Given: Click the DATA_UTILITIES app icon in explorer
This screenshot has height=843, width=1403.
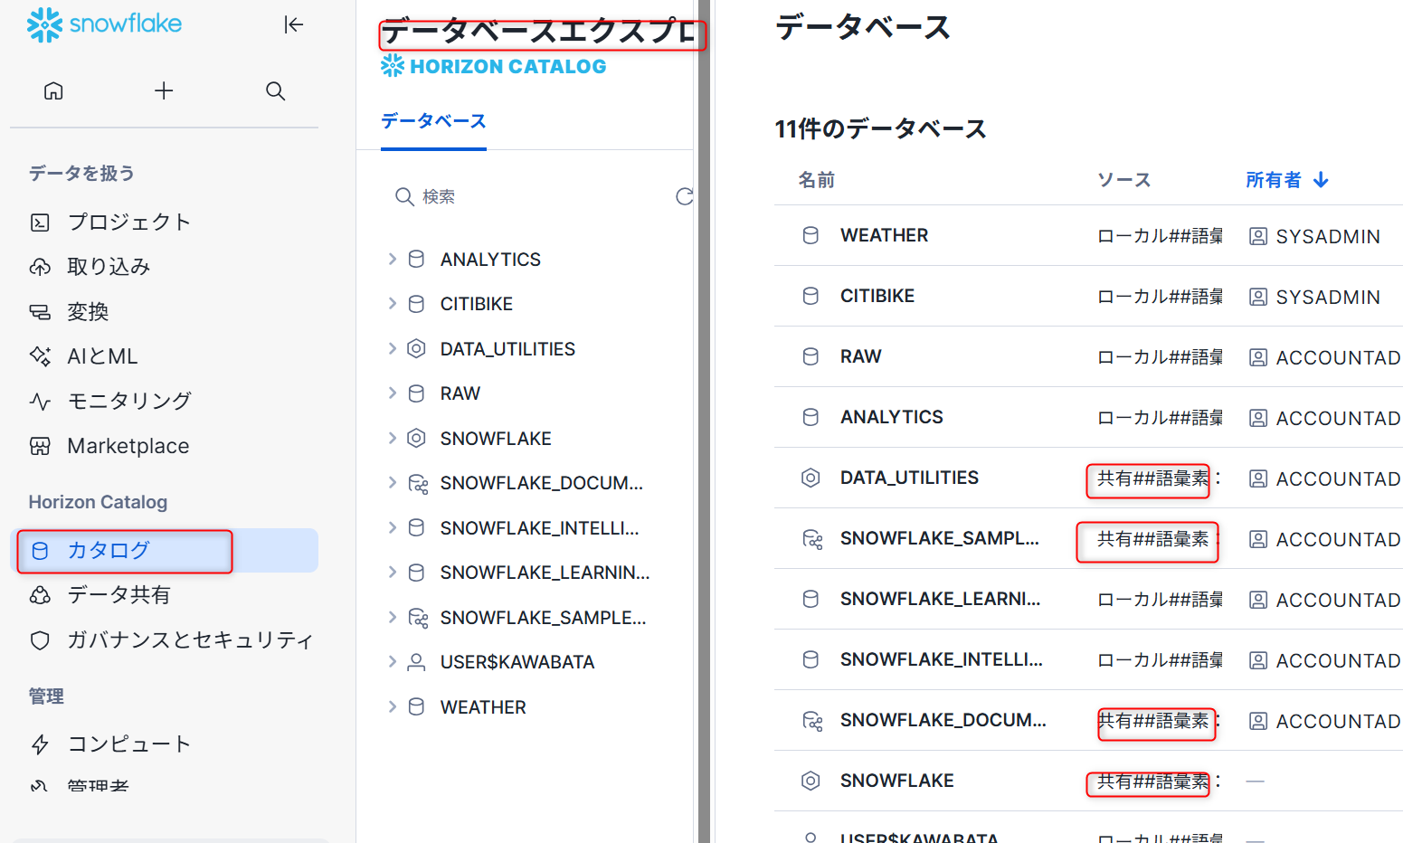Looking at the screenshot, I should pos(416,349).
